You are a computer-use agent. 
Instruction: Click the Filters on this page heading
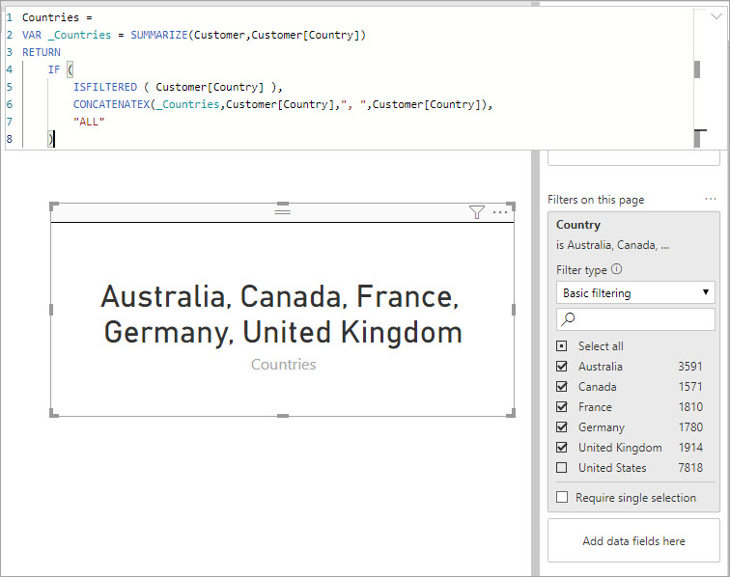click(x=596, y=200)
